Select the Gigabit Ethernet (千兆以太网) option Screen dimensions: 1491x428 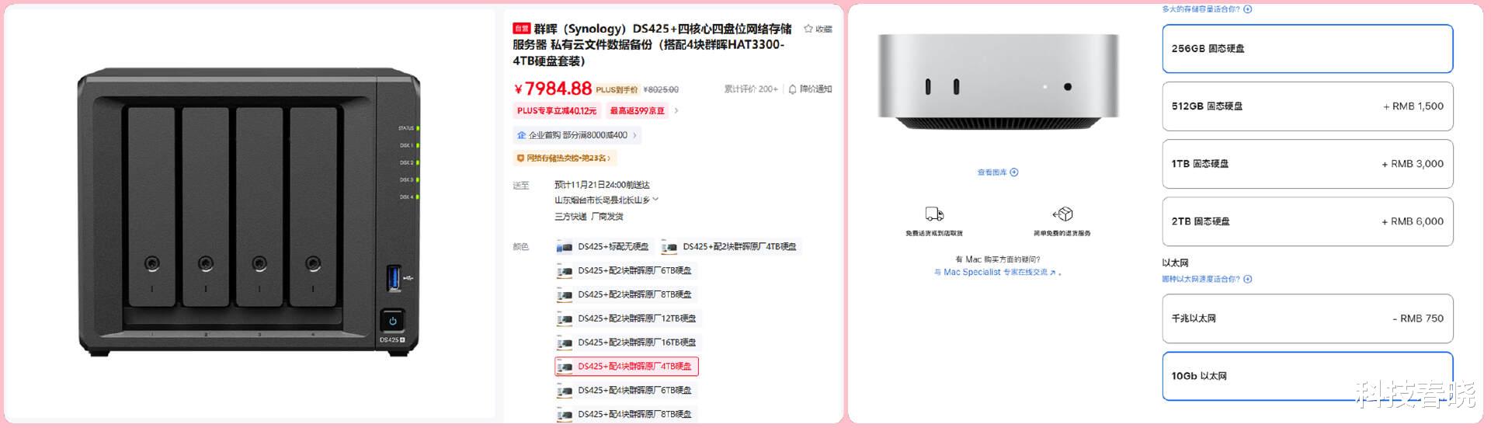[1307, 318]
